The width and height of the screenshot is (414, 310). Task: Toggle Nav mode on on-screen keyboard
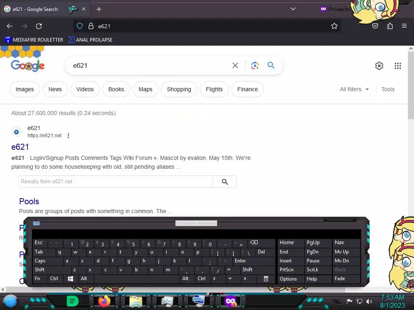tap(346, 243)
